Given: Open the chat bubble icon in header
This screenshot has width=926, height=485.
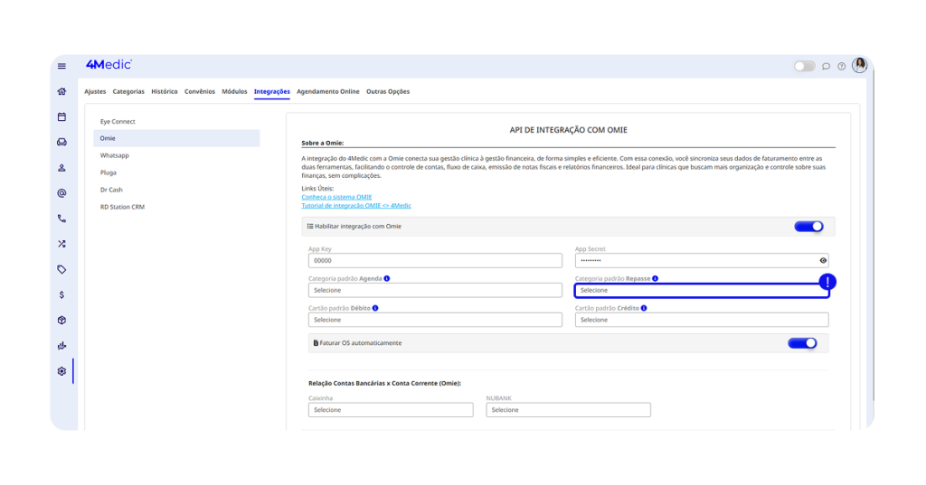Looking at the screenshot, I should tap(826, 66).
